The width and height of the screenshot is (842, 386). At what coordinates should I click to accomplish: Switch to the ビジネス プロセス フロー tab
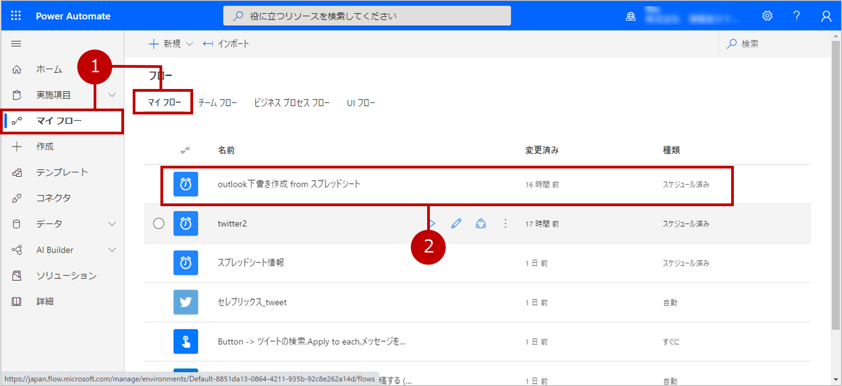click(x=292, y=103)
